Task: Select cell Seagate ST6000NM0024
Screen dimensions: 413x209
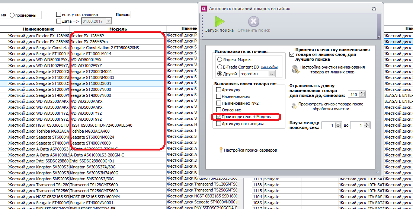Action: (x=118, y=137)
